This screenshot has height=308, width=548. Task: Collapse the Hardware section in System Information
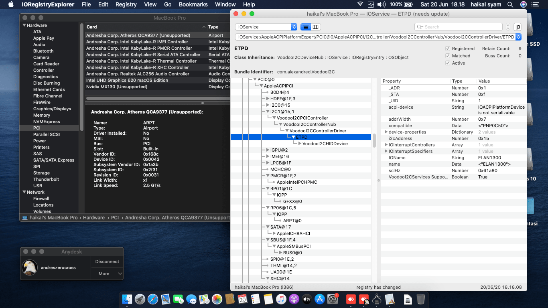pyautogui.click(x=24, y=25)
